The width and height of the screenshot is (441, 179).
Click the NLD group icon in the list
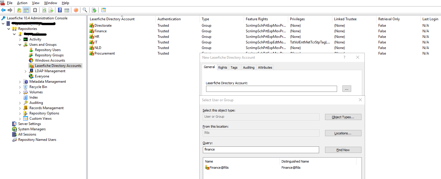coord(92,48)
